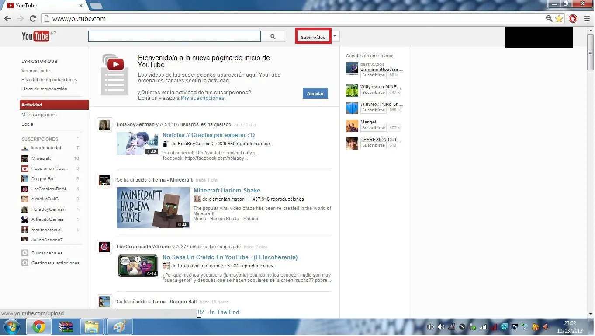Image resolution: width=595 pixels, height=336 pixels.
Task: Open video Noticias // Gracias por esperar :'D
Action: [x=209, y=135]
